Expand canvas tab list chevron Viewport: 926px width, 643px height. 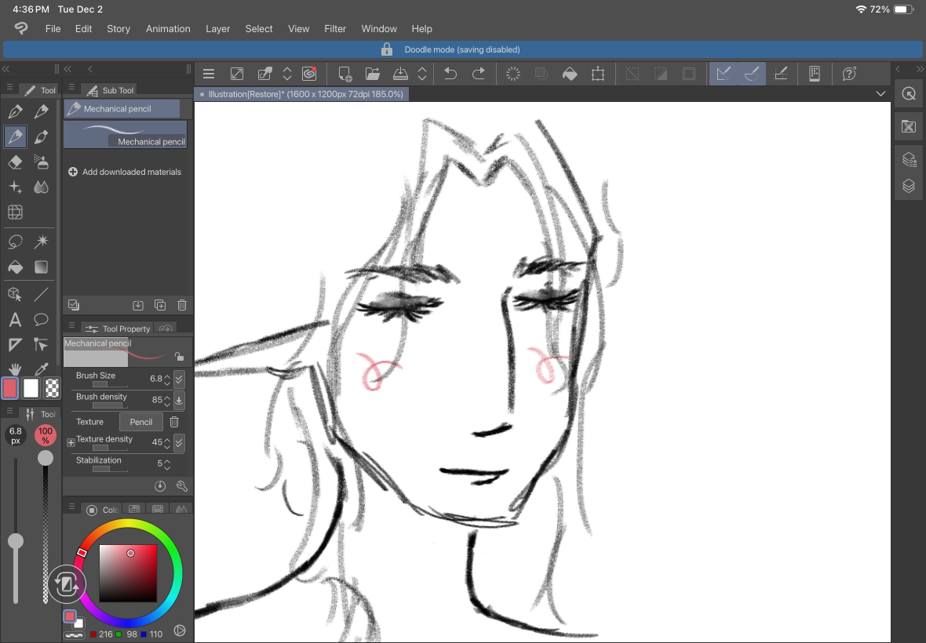coord(880,94)
